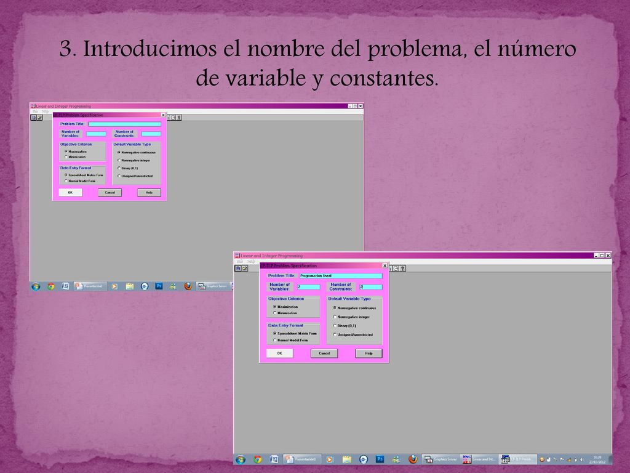The height and width of the screenshot is (473, 630).
Task: Open File menu in window behind empty-title dialog
Action: [35, 111]
